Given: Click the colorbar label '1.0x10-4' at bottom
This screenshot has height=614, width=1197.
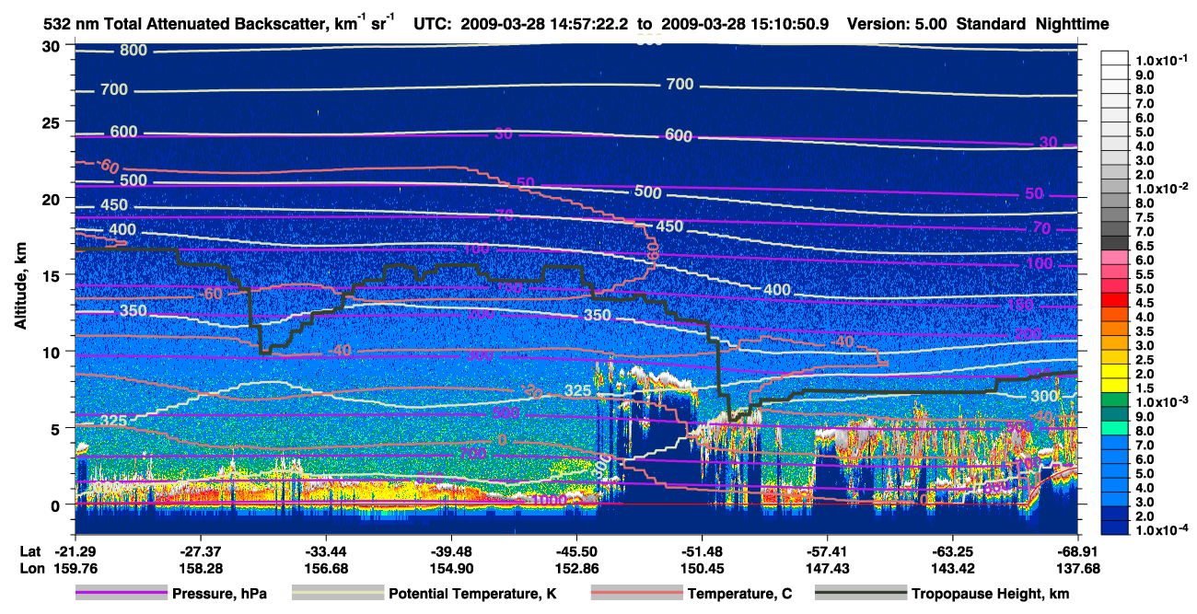Looking at the screenshot, I should click(1160, 531).
